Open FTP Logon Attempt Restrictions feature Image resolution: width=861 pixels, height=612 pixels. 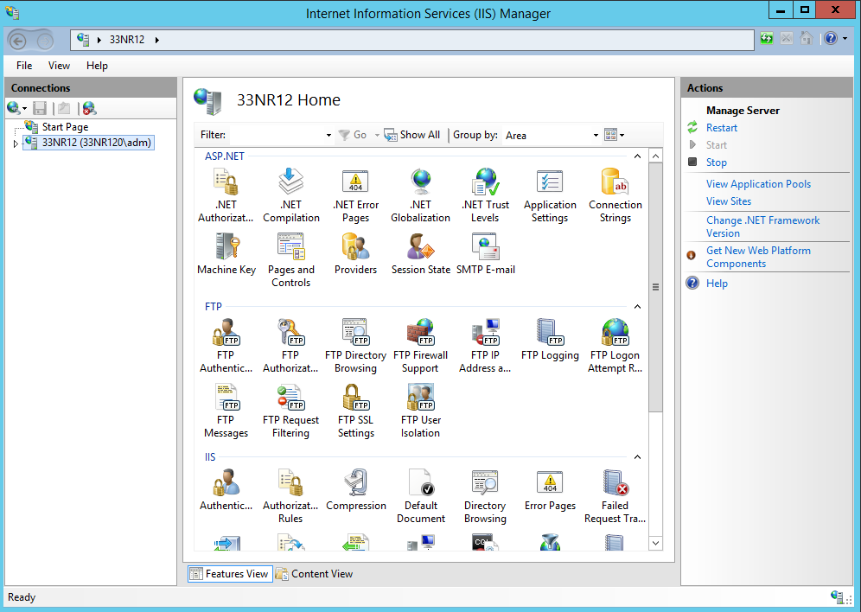click(615, 346)
